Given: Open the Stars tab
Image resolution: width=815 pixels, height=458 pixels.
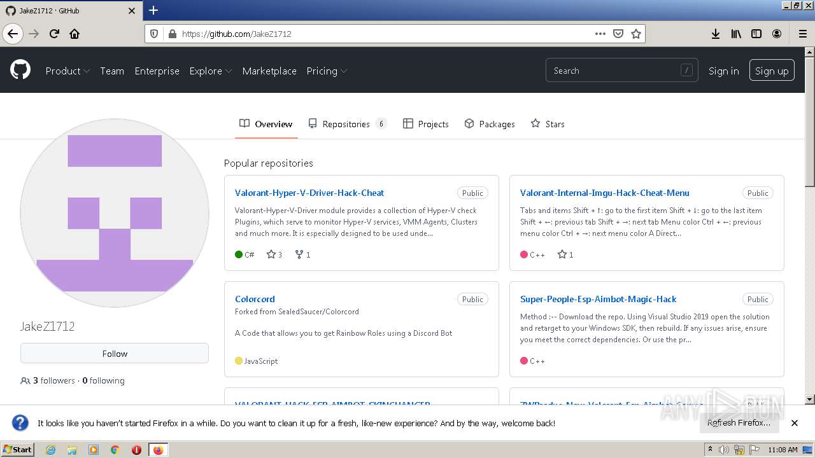Looking at the screenshot, I should [548, 124].
